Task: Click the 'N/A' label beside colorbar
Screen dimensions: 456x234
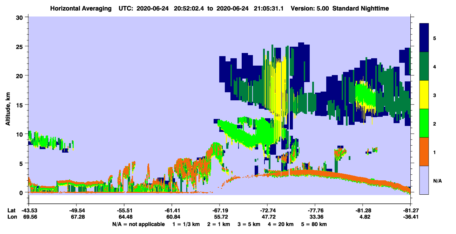Action: click(x=437, y=181)
